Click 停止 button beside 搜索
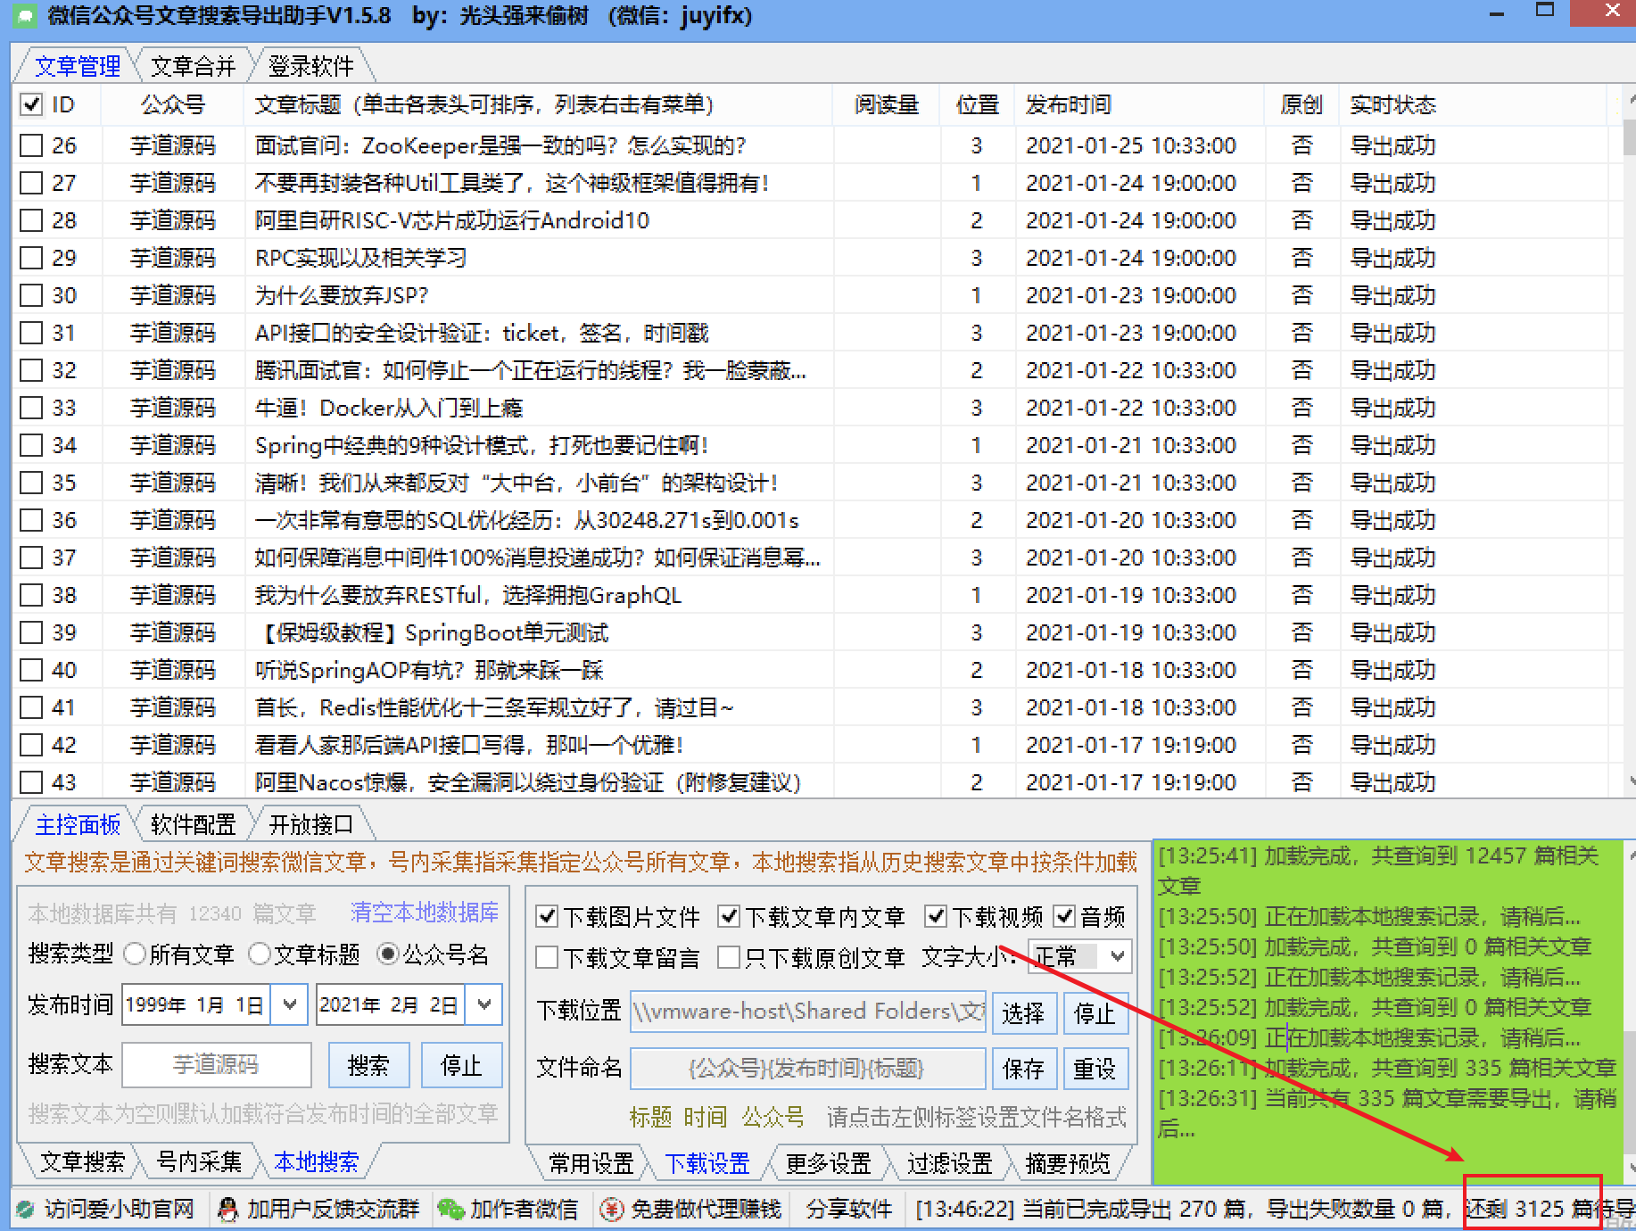Image resolution: width=1636 pixels, height=1231 pixels. pos(461,1065)
